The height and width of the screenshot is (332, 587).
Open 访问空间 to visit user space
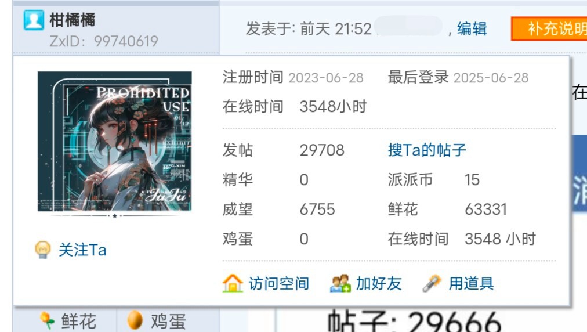pyautogui.click(x=279, y=283)
